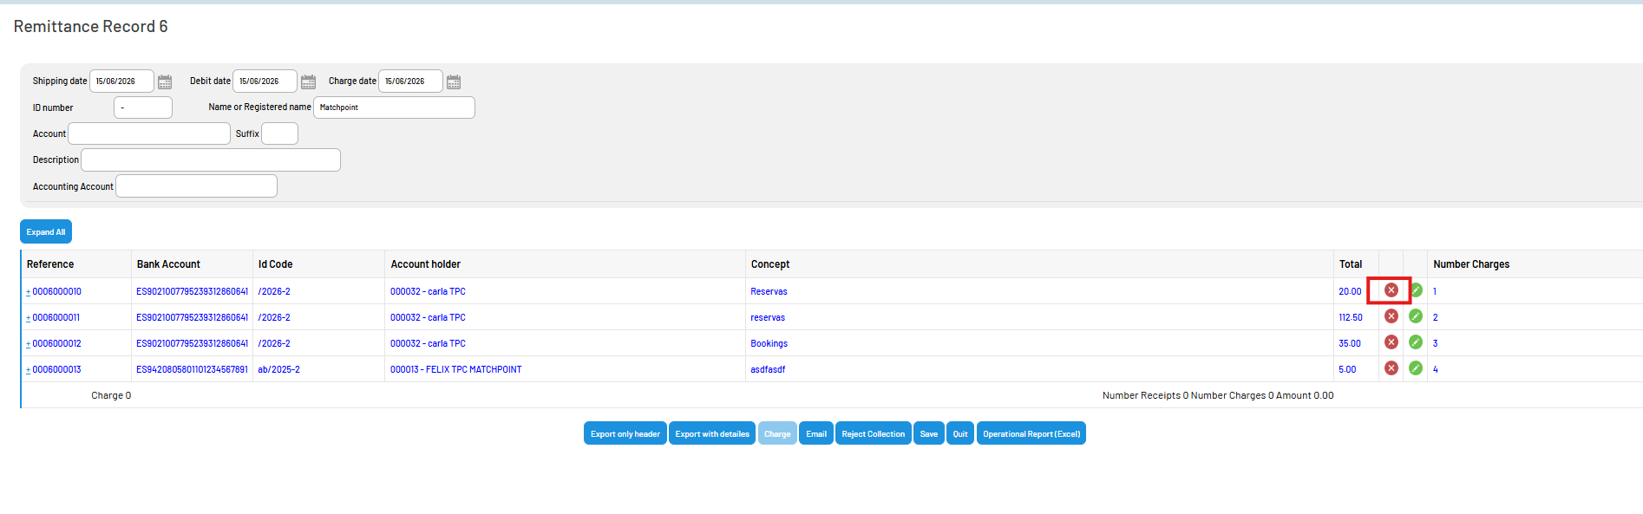This screenshot has width=1643, height=514.
Task: Click the Name or Registered name field
Action: pos(395,107)
